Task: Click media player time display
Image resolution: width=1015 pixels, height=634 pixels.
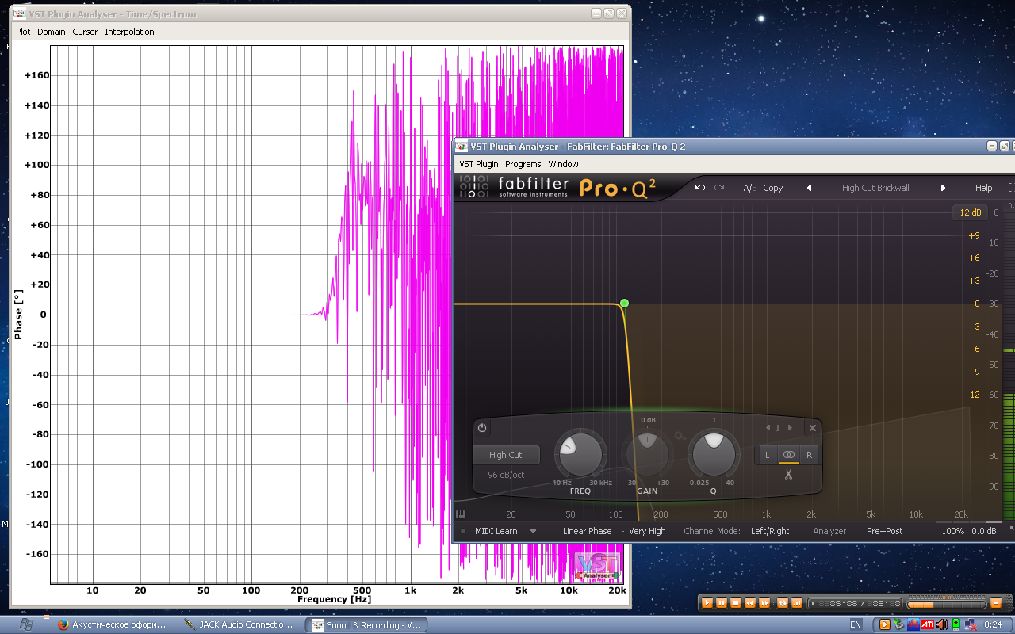Action: tap(855, 604)
